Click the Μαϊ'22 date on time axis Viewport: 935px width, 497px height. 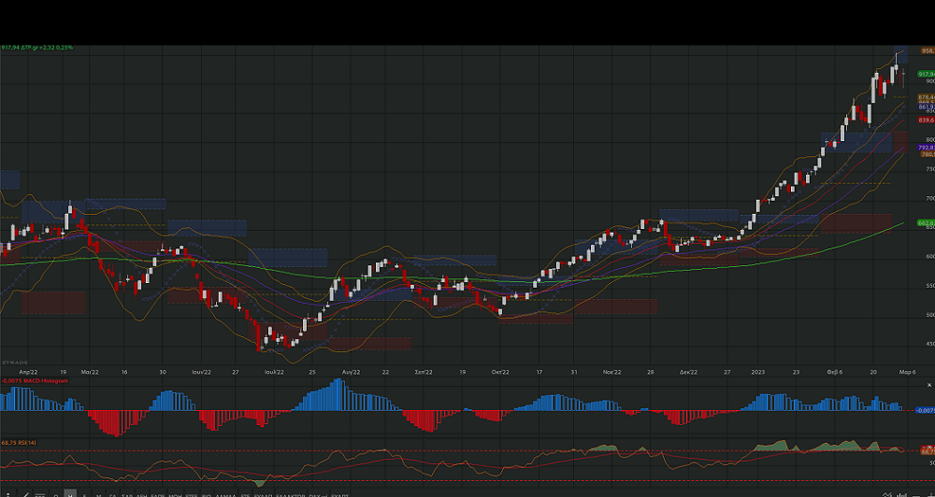click(x=90, y=372)
